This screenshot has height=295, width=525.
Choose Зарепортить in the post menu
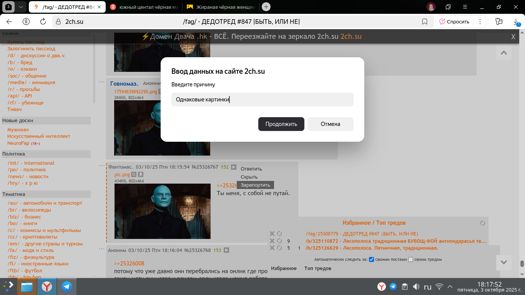click(x=255, y=185)
